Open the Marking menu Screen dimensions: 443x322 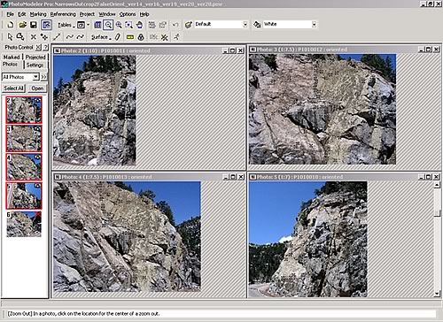pos(38,14)
